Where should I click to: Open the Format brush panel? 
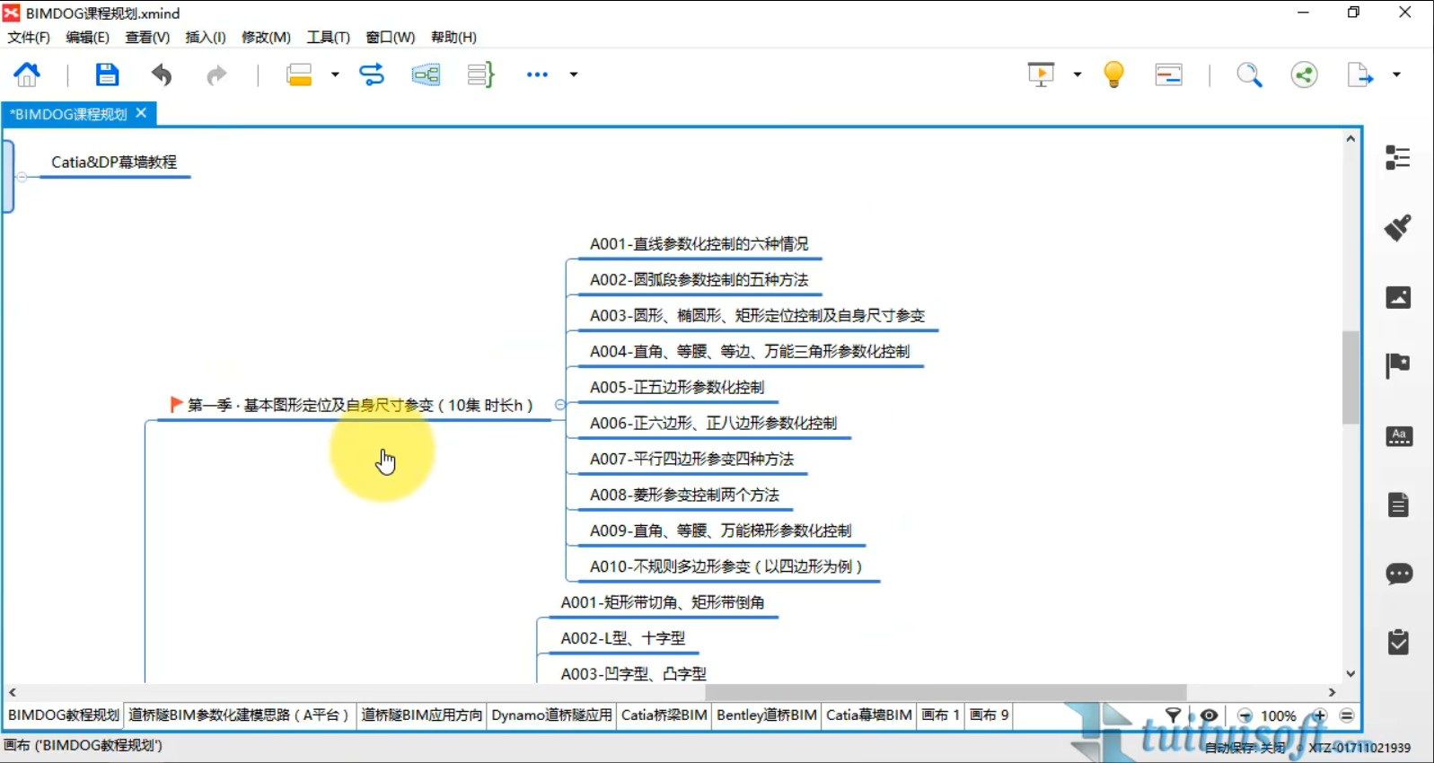pos(1398,227)
